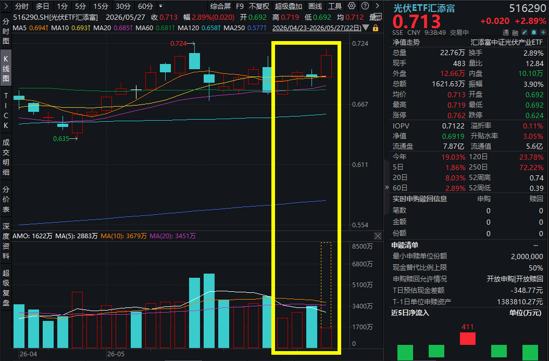Switch to 多日 period tab
Image resolution: width=549 pixels, height=361 pixels.
(x=42, y=6)
